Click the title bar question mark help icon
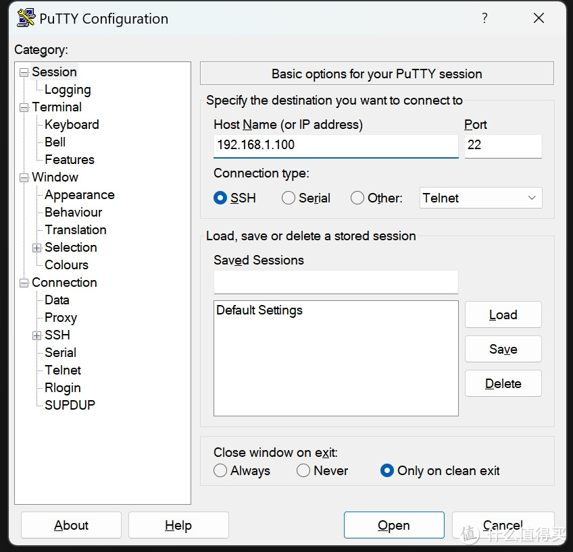Image resolution: width=573 pixels, height=552 pixels. coord(484,18)
